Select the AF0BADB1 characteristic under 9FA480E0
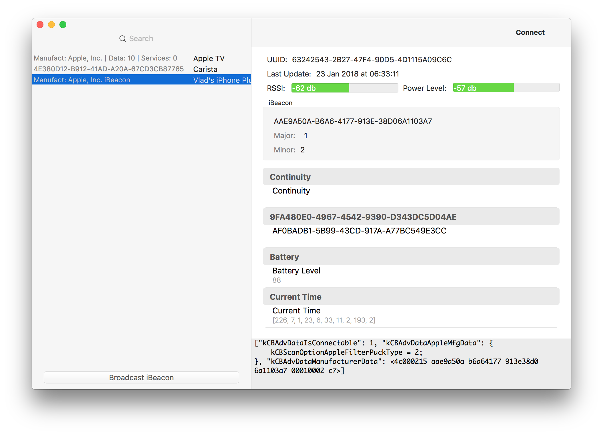The image size is (603, 435). click(x=359, y=231)
